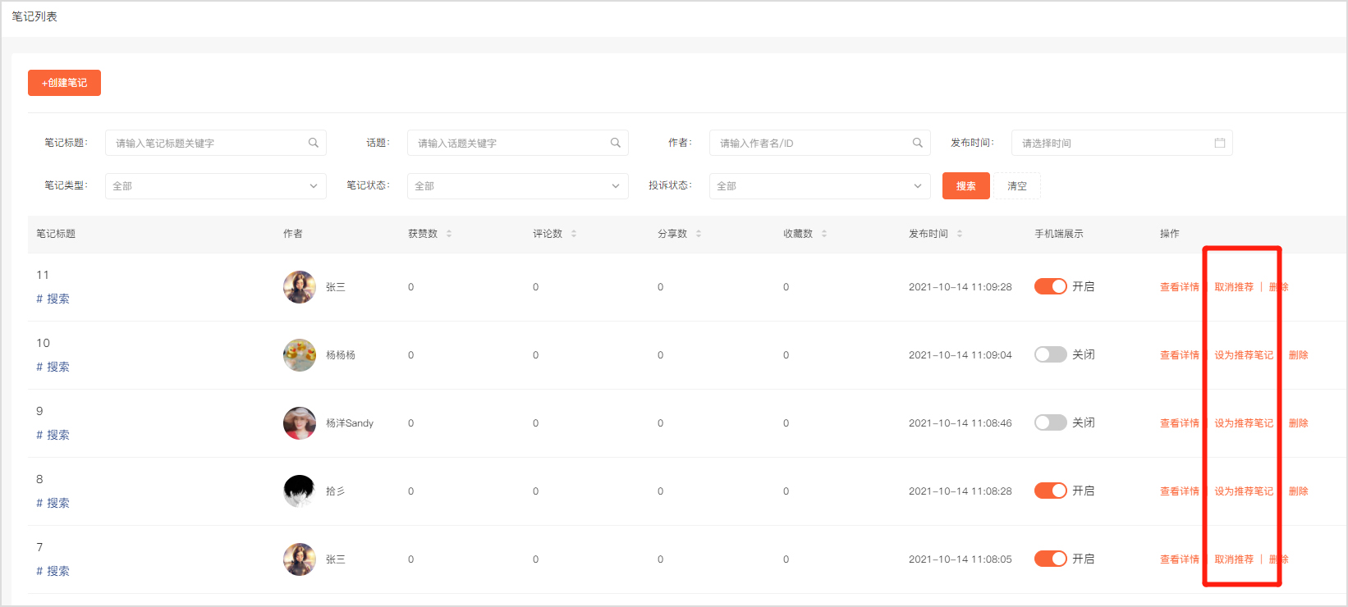Open calendar icon in 发布时间 field
This screenshot has height=607, width=1348.
click(x=1220, y=143)
